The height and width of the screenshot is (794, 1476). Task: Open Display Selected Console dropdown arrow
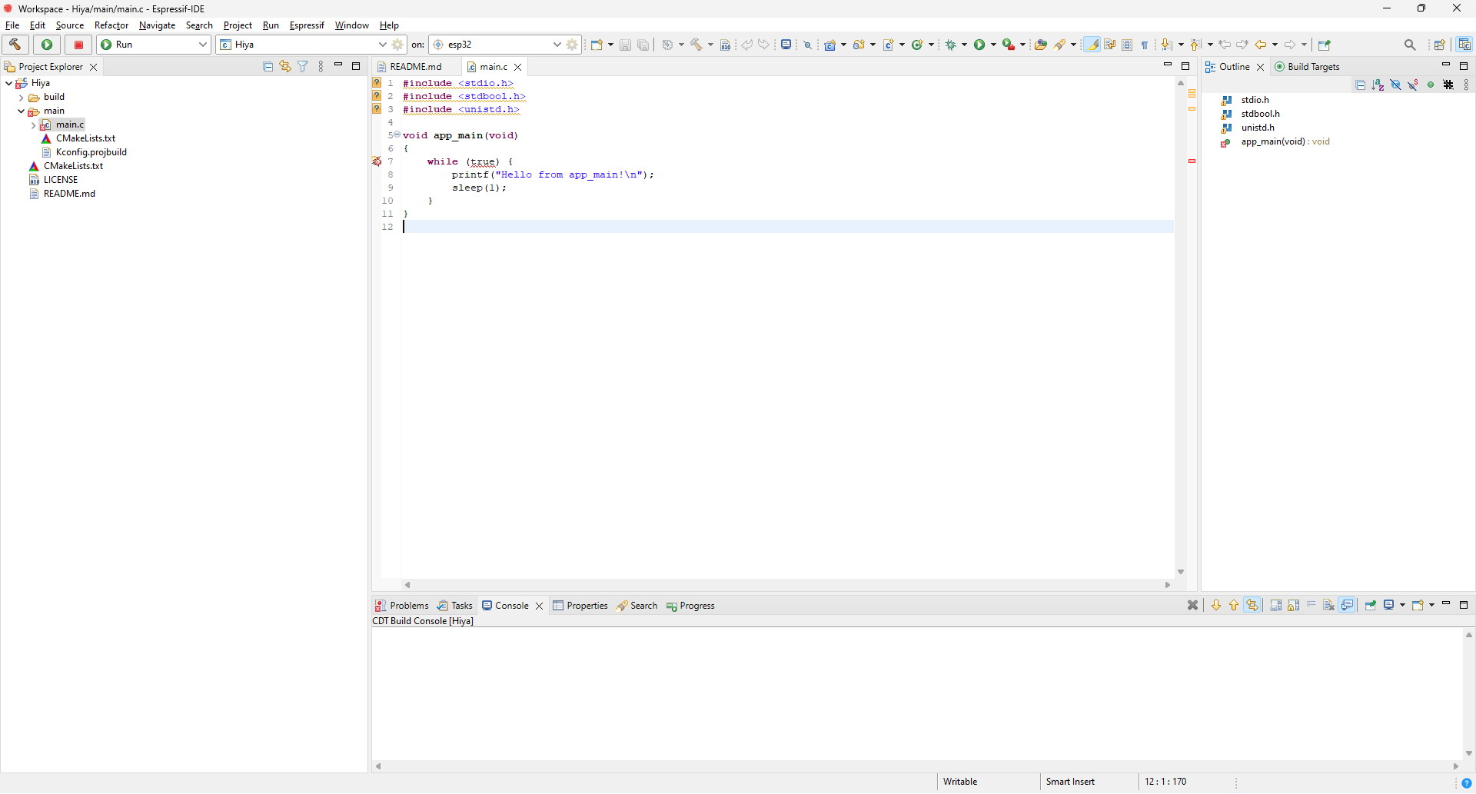pos(1403,606)
